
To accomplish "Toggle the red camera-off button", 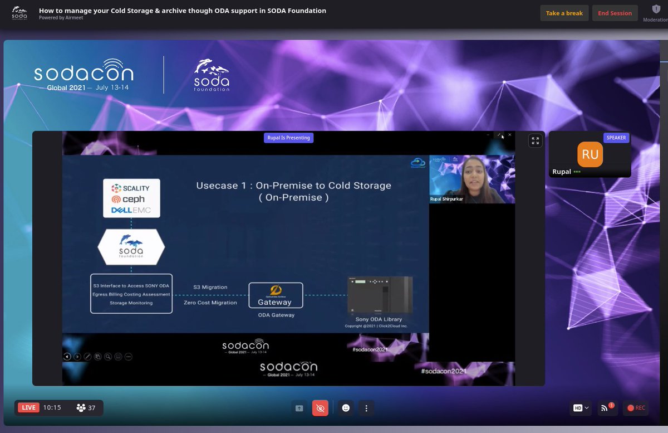I will click(x=320, y=408).
